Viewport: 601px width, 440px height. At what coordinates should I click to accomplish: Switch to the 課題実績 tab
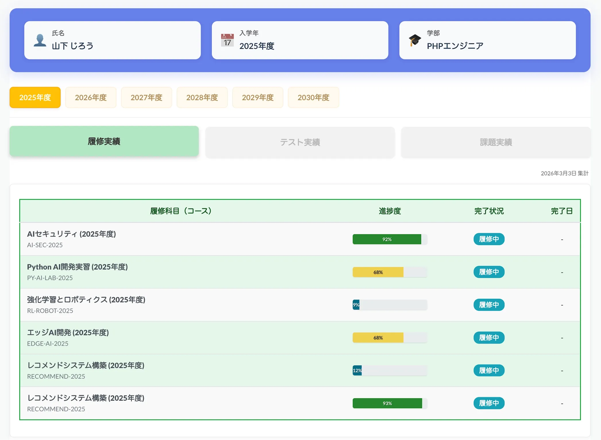(496, 142)
